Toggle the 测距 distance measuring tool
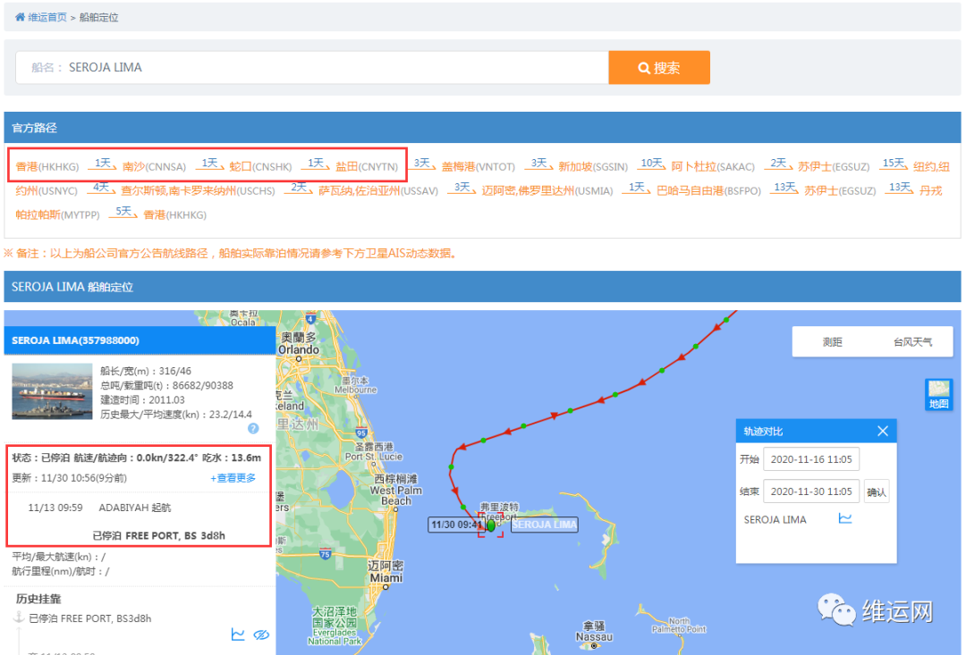Screen dimensions: 966x655 (832, 341)
